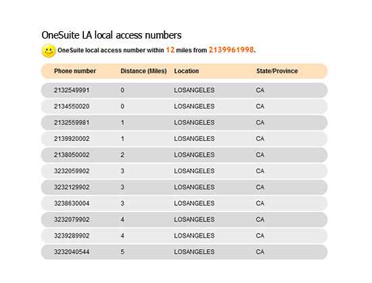Select phone number 2138050002
Screen dimensions: 372x283
72,155
